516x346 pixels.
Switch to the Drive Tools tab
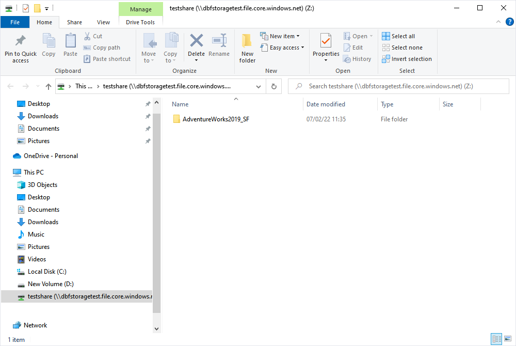pos(140,22)
